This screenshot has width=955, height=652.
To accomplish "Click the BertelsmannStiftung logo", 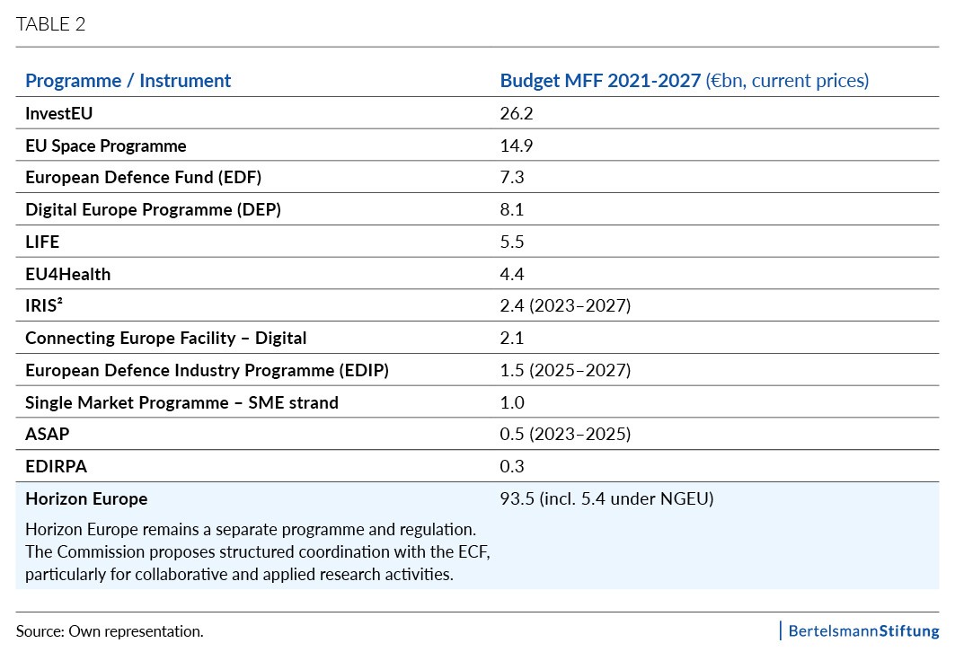I will coord(862,630).
